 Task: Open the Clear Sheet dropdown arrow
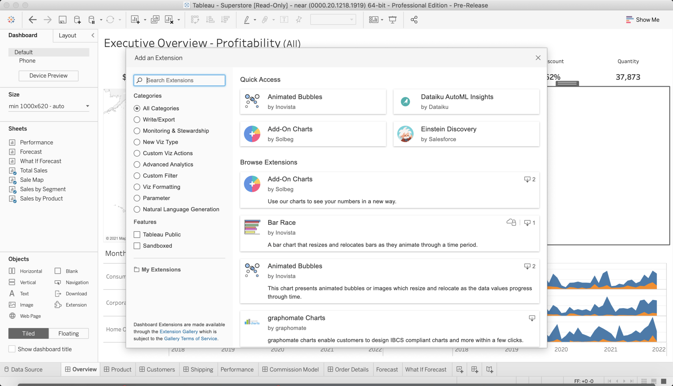tap(179, 20)
